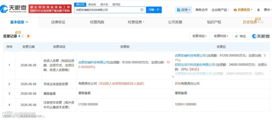Clear the search box with the X icon

click(x=142, y=10)
